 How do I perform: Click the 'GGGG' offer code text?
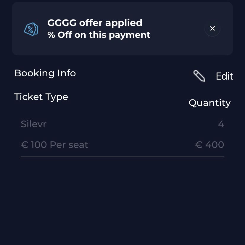(62, 23)
